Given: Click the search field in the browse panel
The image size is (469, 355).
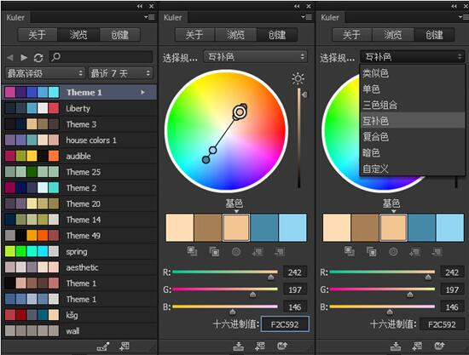Looking at the screenshot, I should point(101,57).
